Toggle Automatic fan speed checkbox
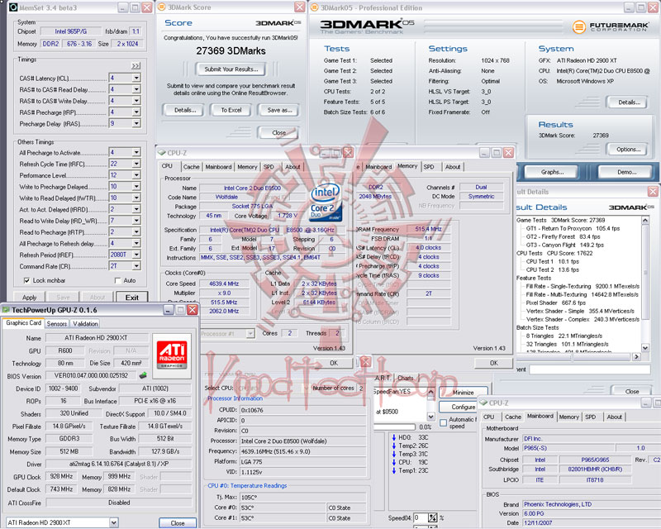 (443, 422)
